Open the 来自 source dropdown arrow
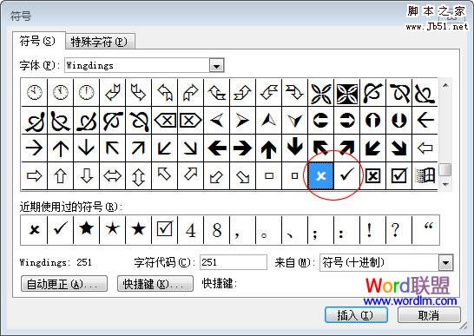The image size is (474, 336). (446, 262)
